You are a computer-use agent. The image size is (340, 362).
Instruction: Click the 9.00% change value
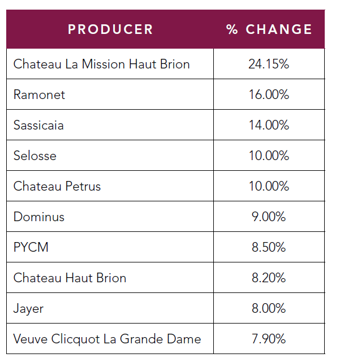pos(269,217)
